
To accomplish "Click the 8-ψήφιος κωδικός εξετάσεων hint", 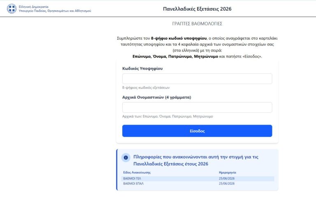I will pos(146,87).
